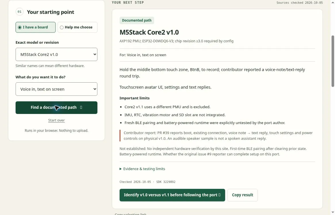Click the "01" step number badge

[x=20, y=12]
